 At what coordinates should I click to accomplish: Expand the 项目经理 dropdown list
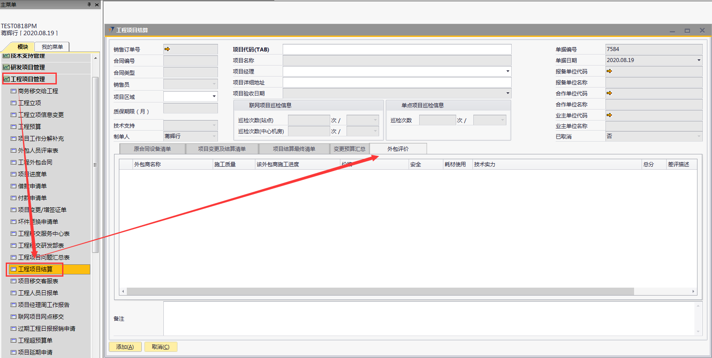508,71
